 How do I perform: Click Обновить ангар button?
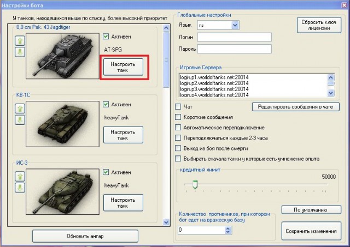[x=85, y=236]
